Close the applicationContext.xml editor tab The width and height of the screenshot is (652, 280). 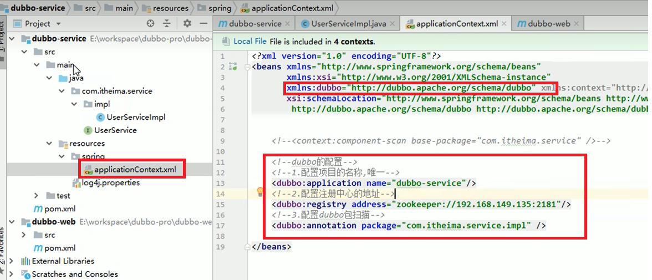(505, 24)
